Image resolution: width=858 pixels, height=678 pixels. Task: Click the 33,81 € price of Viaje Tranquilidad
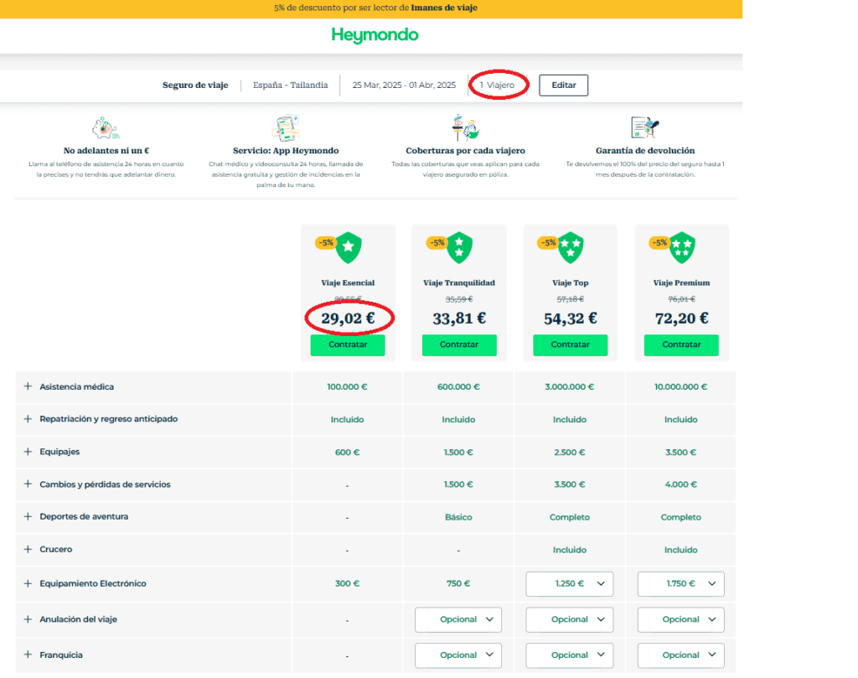point(459,318)
